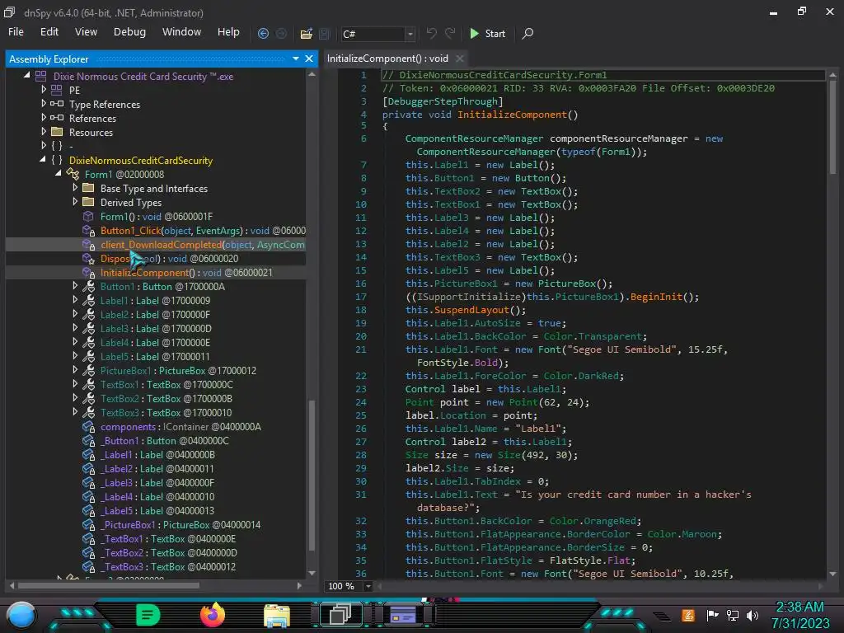Open an assembly with the folder icon
Screen dimensions: 844x633
point(307,34)
